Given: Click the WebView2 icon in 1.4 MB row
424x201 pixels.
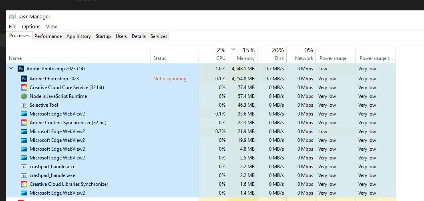Looking at the screenshot, I should click(24, 193).
